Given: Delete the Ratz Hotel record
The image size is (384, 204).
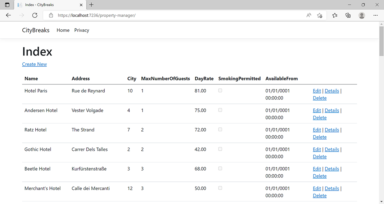Looking at the screenshot, I should pyautogui.click(x=319, y=137).
